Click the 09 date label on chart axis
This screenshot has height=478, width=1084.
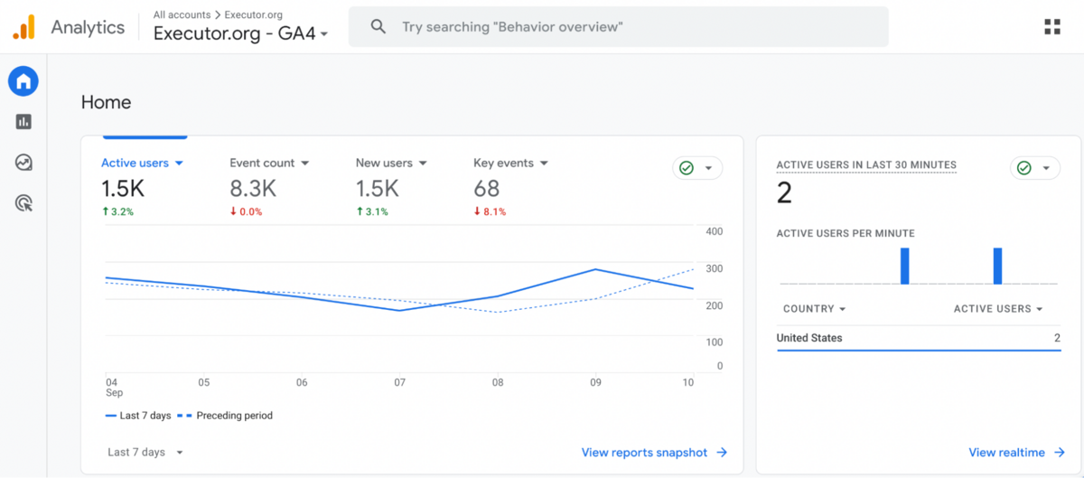pos(593,382)
